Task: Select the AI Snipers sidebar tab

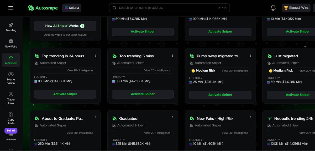Action: [11, 60]
